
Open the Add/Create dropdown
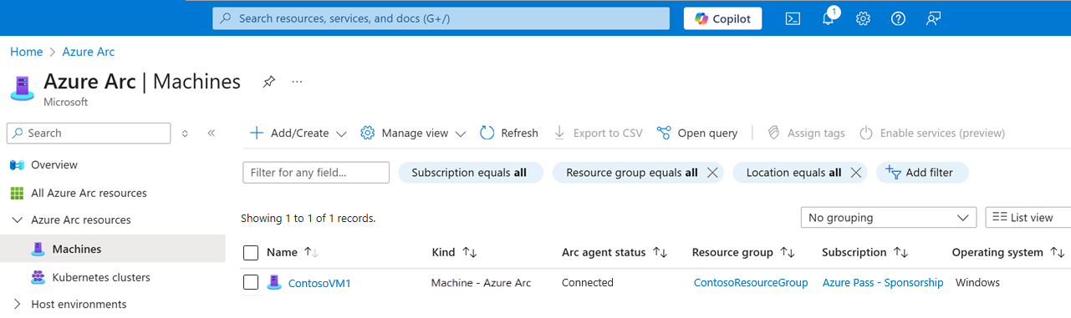(x=299, y=133)
